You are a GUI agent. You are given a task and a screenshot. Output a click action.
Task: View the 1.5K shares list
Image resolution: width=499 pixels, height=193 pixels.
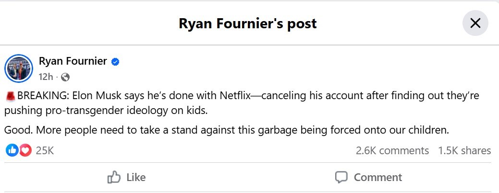(464, 150)
